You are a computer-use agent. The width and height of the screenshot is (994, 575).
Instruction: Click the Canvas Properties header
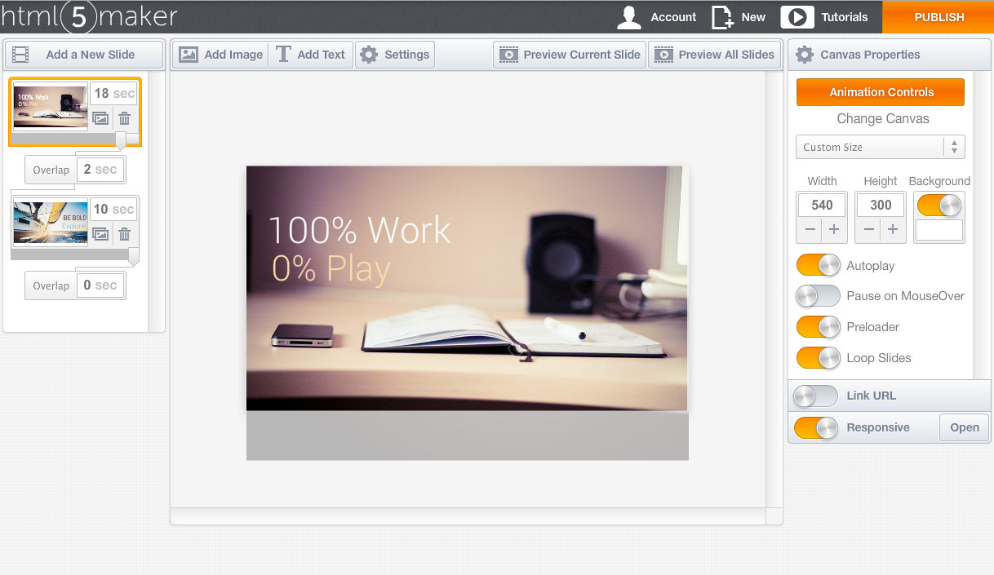[890, 55]
